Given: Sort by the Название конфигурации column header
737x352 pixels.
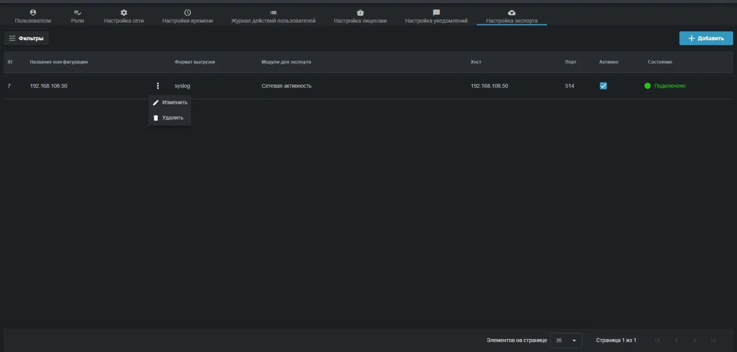Looking at the screenshot, I should coord(59,62).
